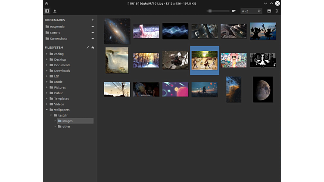Viewport: 324px width, 182px height.
Task: Open the view settings sliders icon
Action: tap(277, 11)
